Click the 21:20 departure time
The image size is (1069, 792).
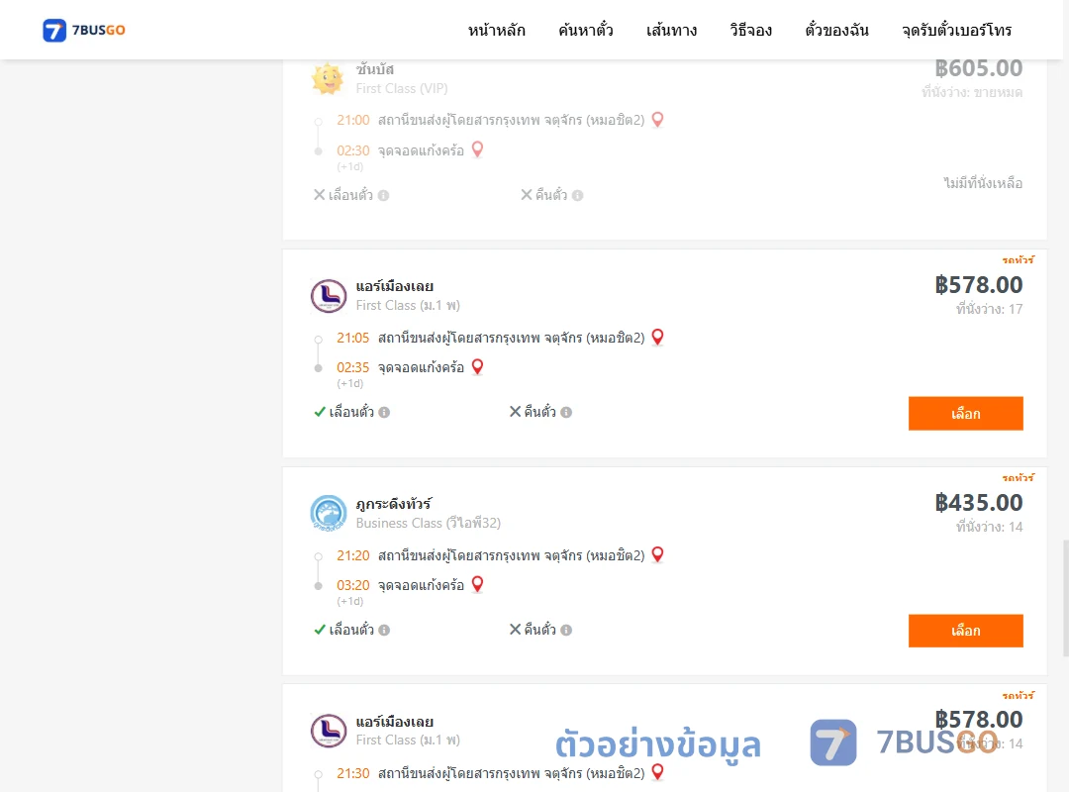click(x=353, y=556)
